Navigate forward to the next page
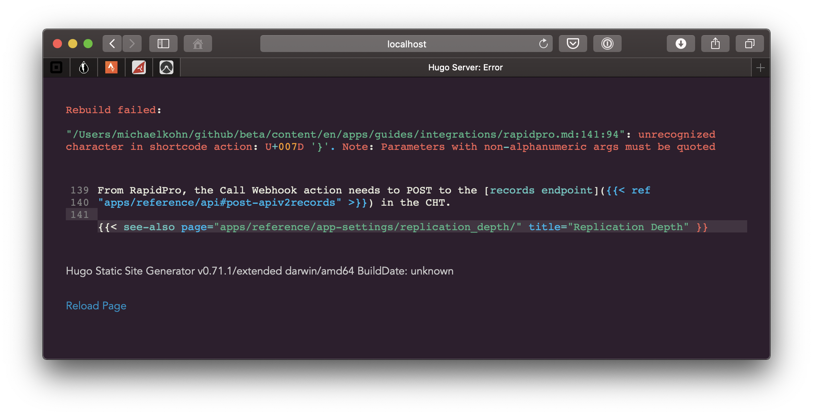 (x=132, y=43)
